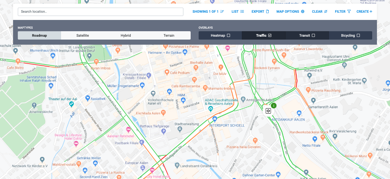
Task: Click the Mahlzeit-ostalb restaurant pin
Action: coord(78,164)
